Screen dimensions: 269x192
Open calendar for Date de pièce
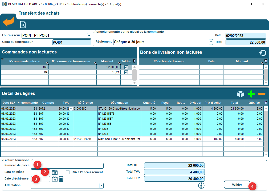click(x=55, y=172)
